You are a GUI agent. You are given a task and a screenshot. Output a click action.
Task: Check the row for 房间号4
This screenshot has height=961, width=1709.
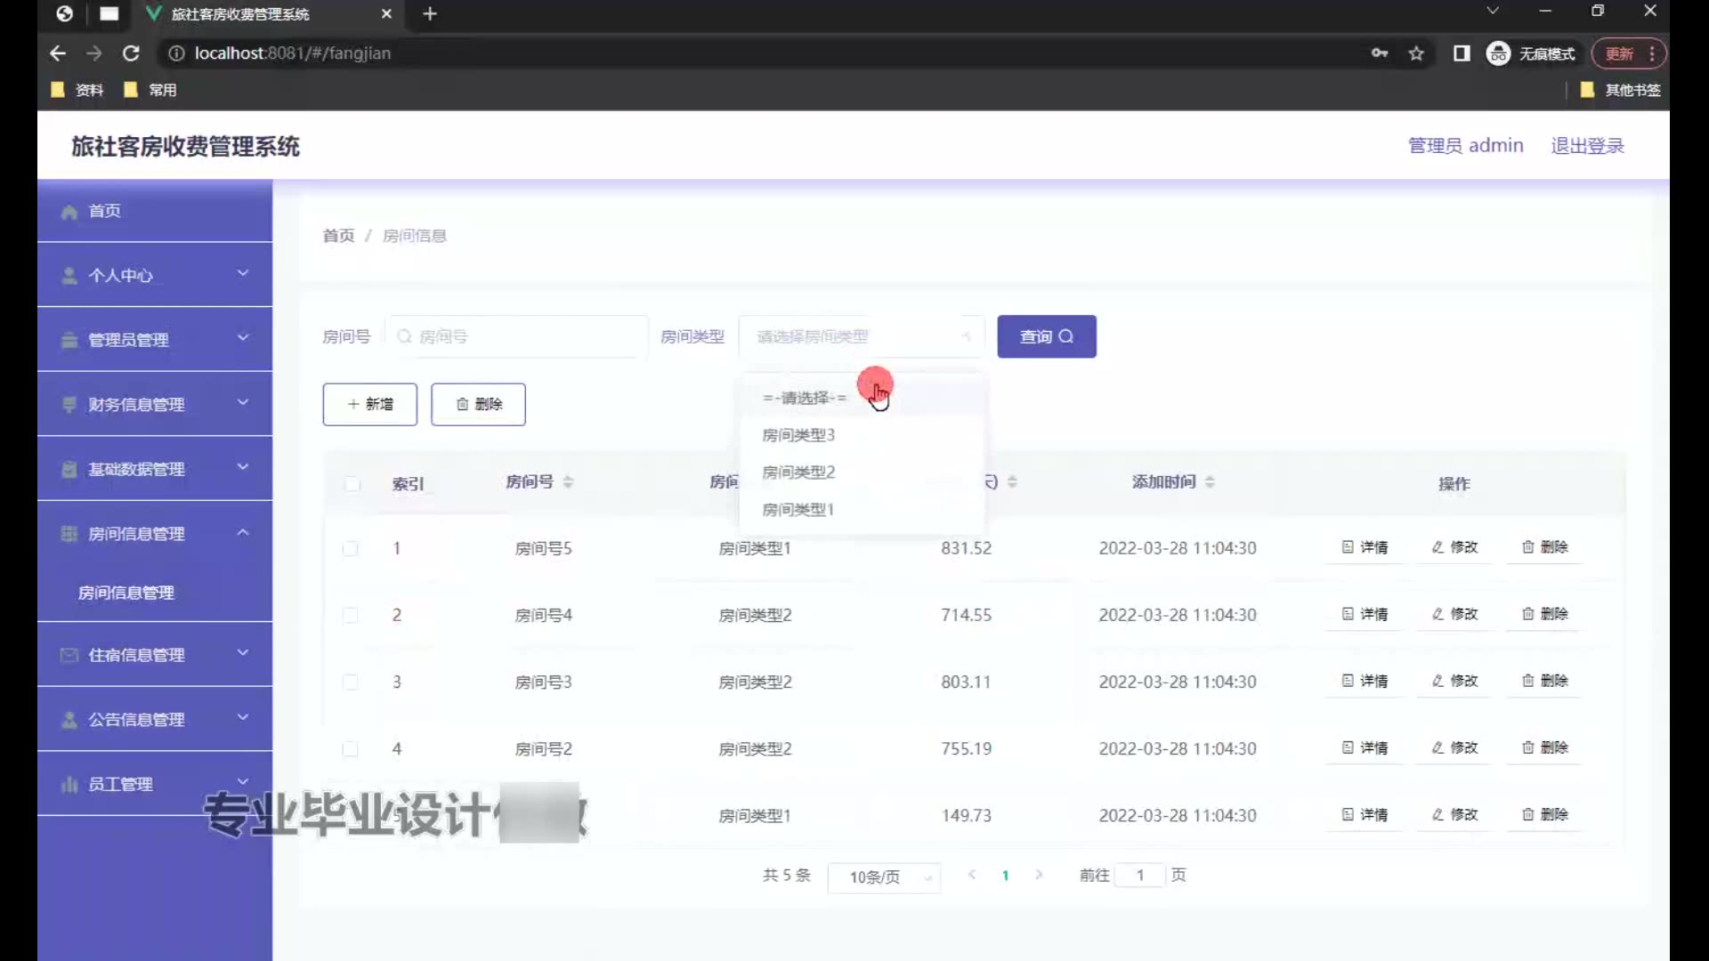[x=351, y=615]
